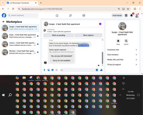Click the highlighted phone number text

coord(84,45)
